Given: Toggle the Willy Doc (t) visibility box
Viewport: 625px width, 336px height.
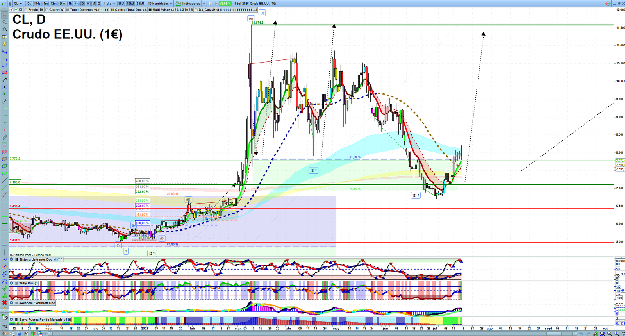Looking at the screenshot, I should (17, 283).
